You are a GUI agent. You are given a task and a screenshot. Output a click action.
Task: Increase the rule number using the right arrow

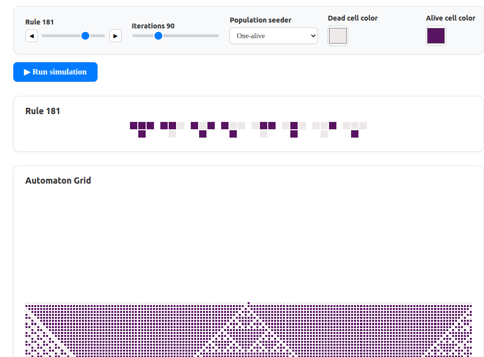(115, 35)
